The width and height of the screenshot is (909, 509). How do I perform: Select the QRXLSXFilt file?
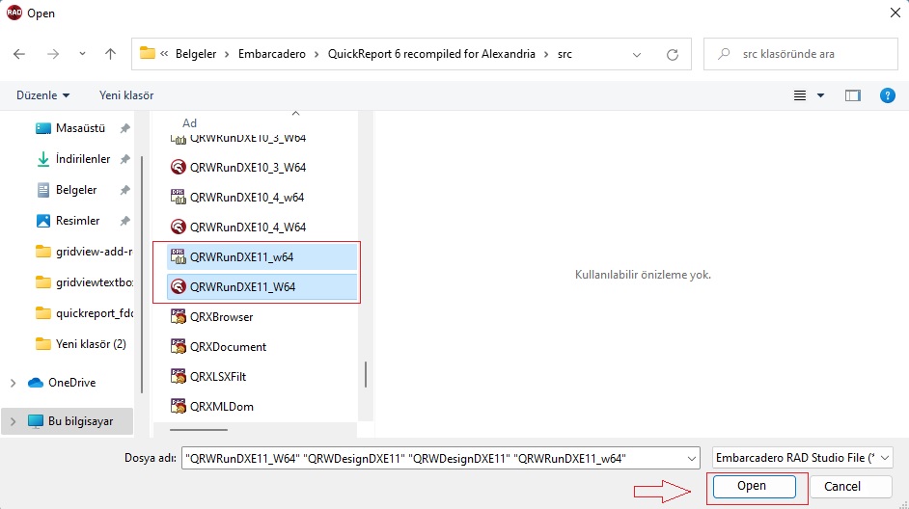[218, 376]
